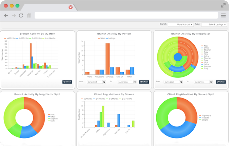This screenshot has width=229, height=146.
Task: Toggle Office in the Negotiator Split legend
Action: (51, 117)
